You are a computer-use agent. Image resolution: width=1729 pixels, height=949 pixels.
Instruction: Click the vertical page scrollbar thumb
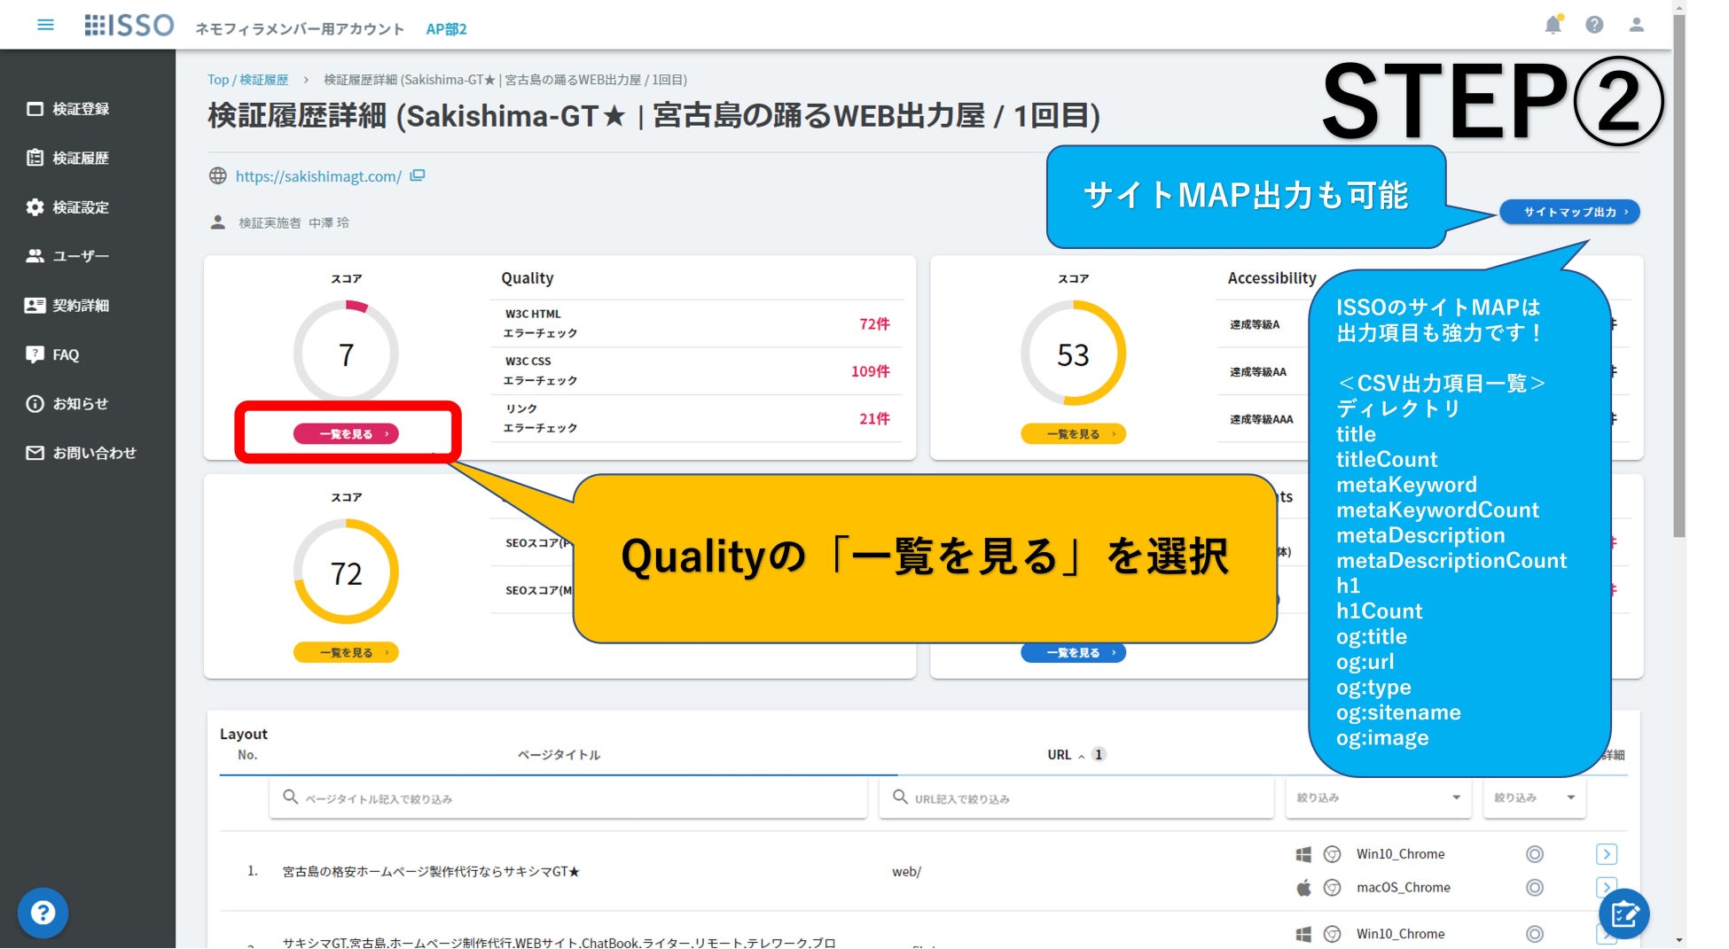coord(1678,275)
